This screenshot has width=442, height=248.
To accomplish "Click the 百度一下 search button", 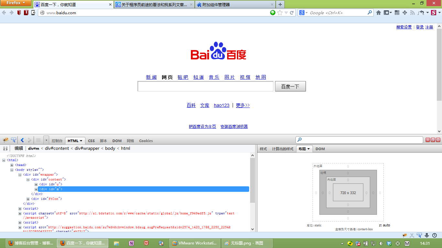I will tap(290, 86).
